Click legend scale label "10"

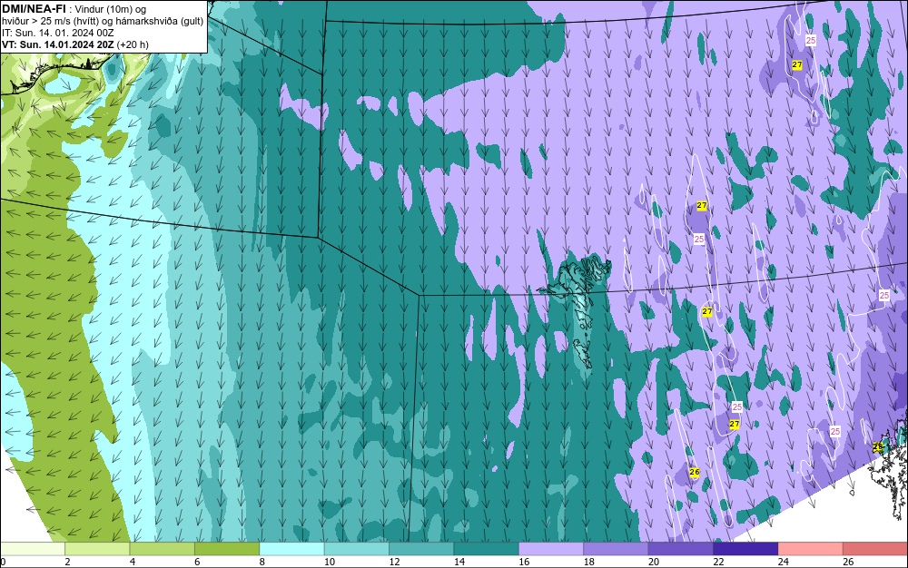(x=330, y=562)
